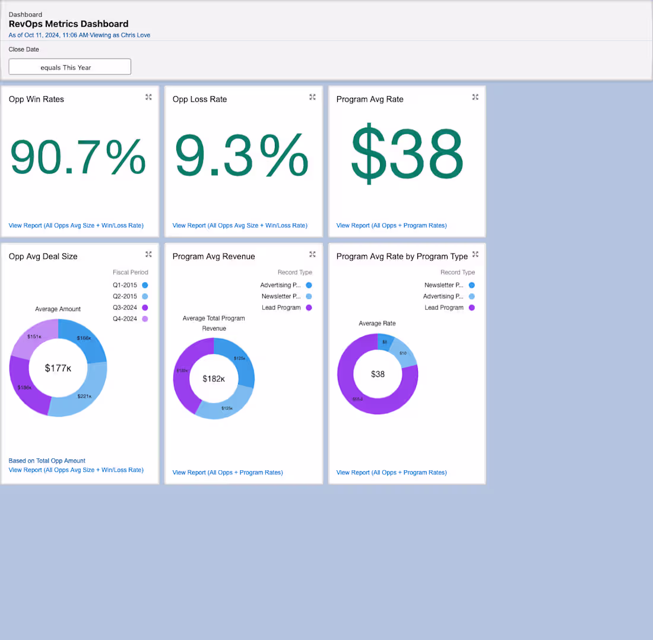The height and width of the screenshot is (640, 653).
Task: Click the Dashboard breadcrumb label
Action: point(26,14)
